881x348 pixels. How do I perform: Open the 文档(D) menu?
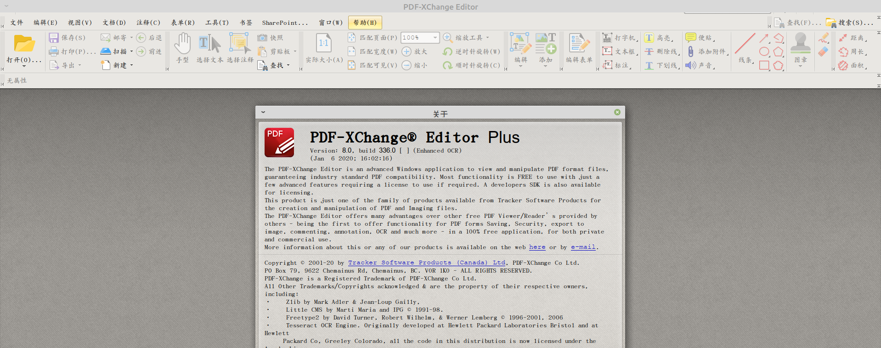(x=114, y=23)
